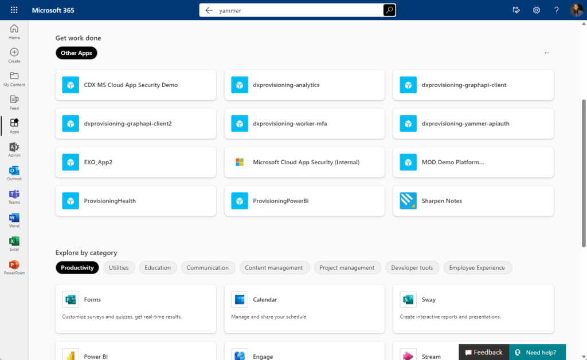The image size is (587, 360).
Task: Open dxprovisioning-graphapi-client2 app
Action: (136, 124)
